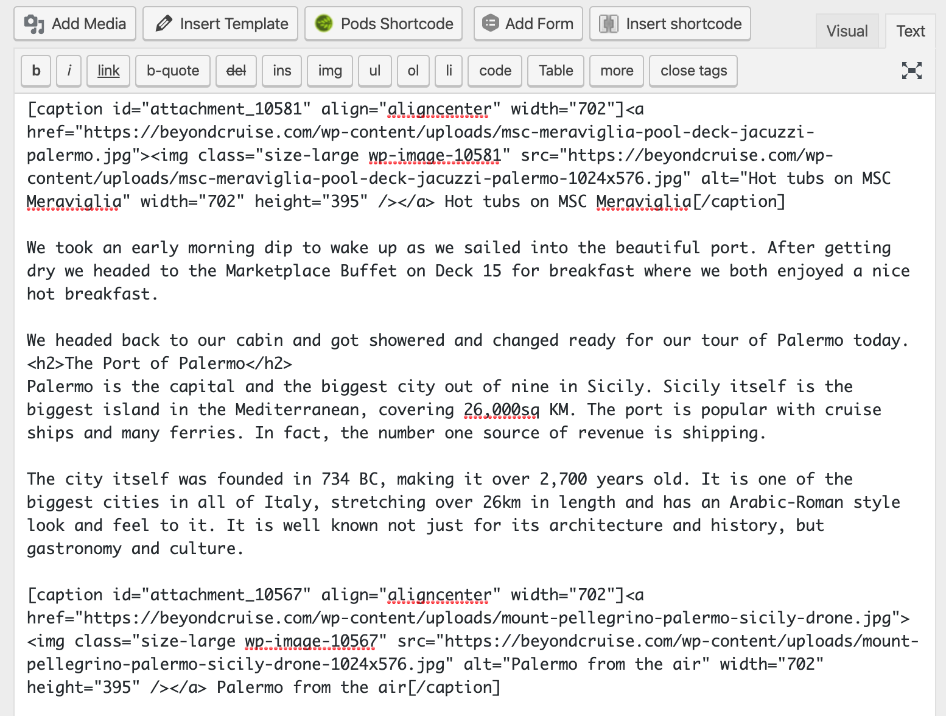Insert a More tag into the post

pyautogui.click(x=616, y=71)
